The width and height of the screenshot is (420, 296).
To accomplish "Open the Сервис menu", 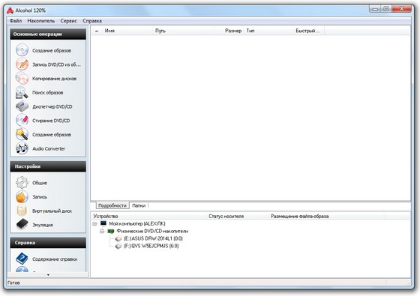I will (x=68, y=21).
